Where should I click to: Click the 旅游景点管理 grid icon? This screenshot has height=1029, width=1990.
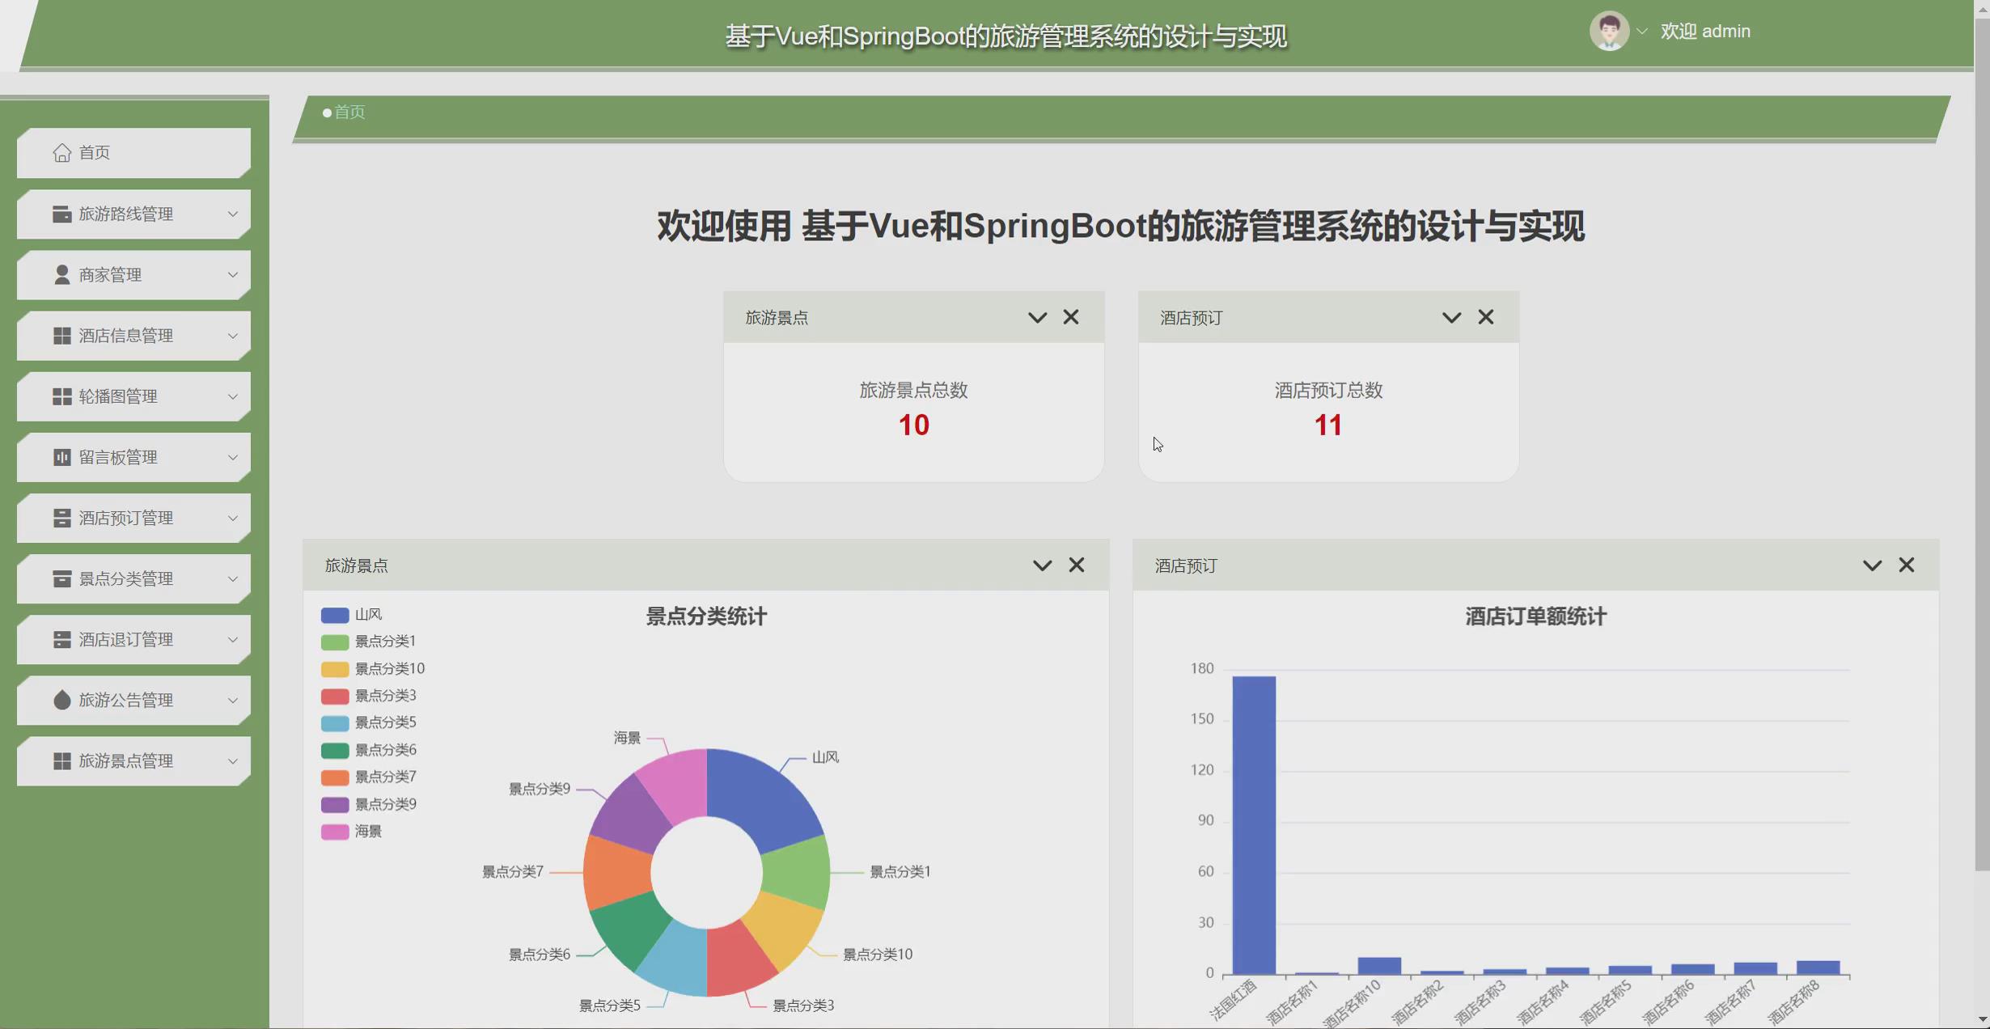tap(61, 761)
